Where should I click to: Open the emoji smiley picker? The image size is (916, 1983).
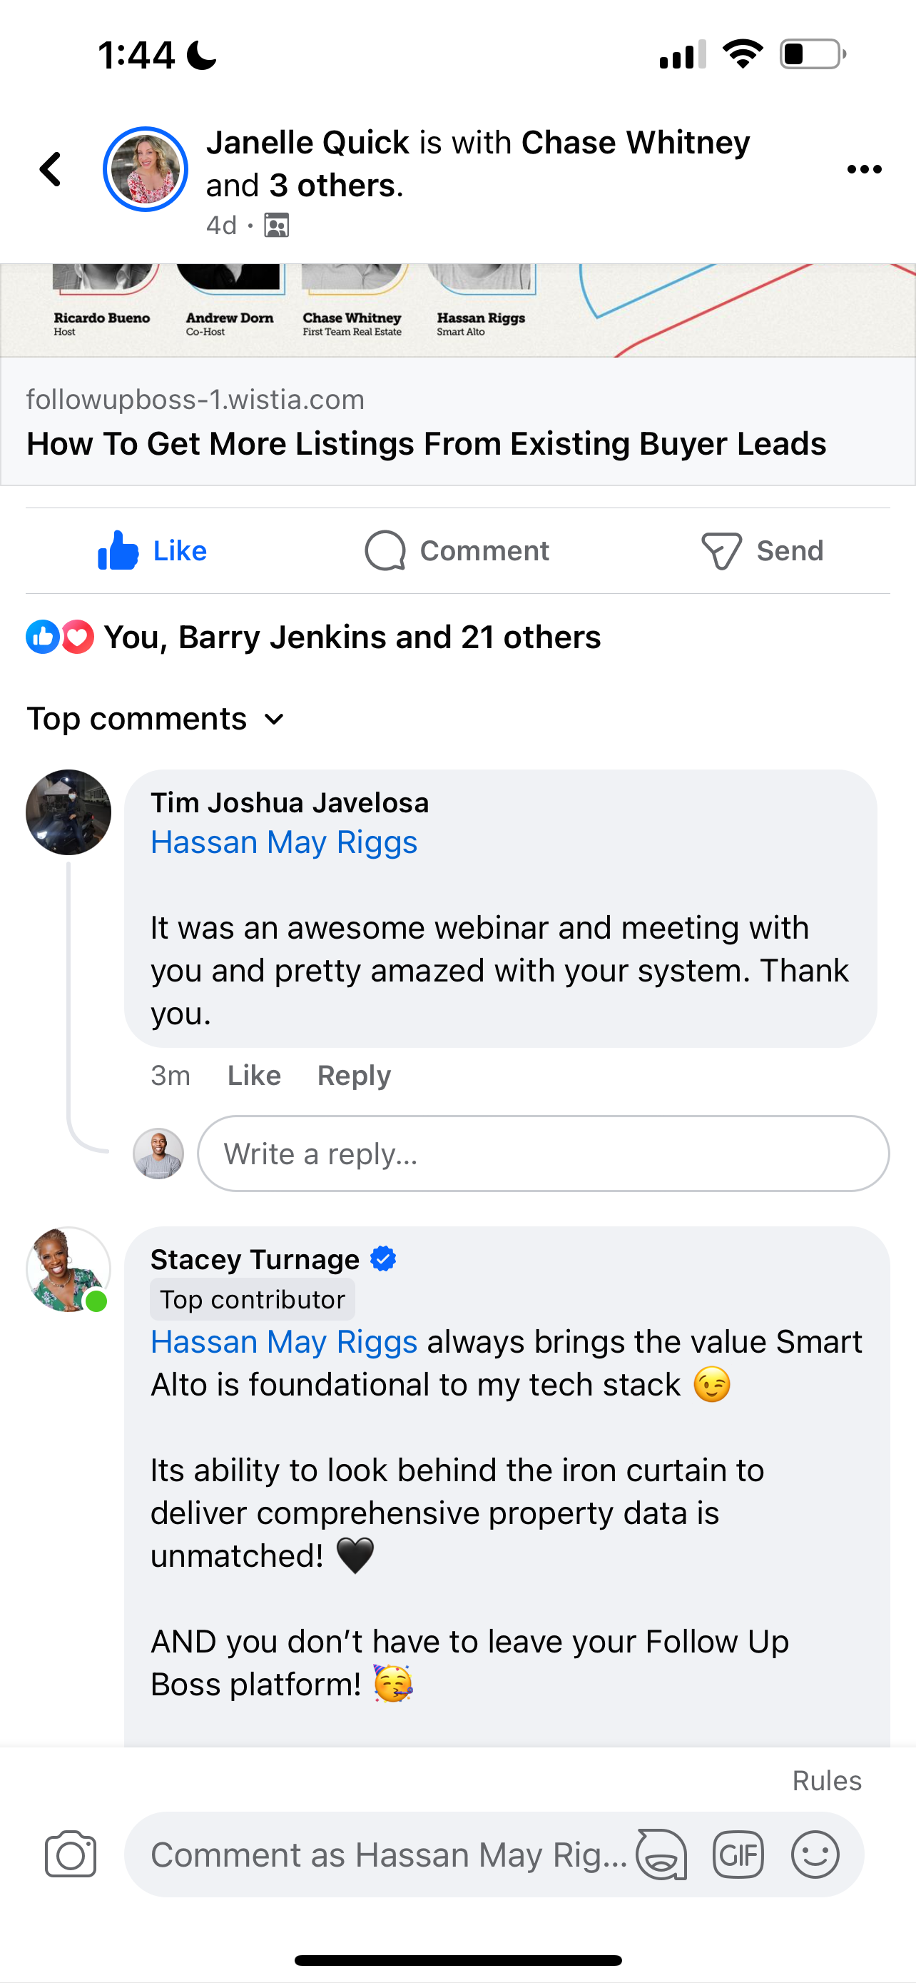coord(815,1854)
